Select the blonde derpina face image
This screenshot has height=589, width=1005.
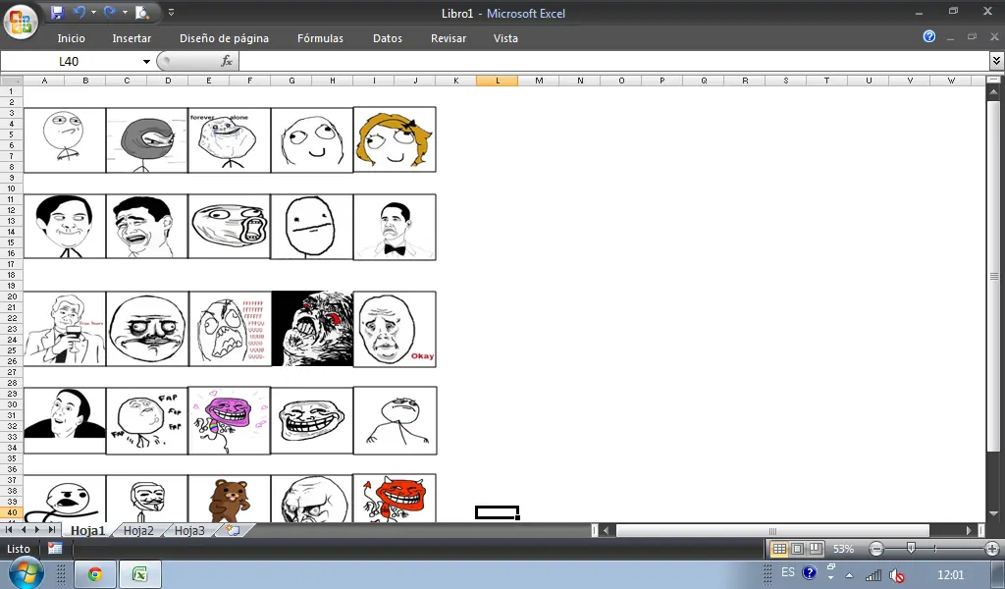[x=395, y=139]
